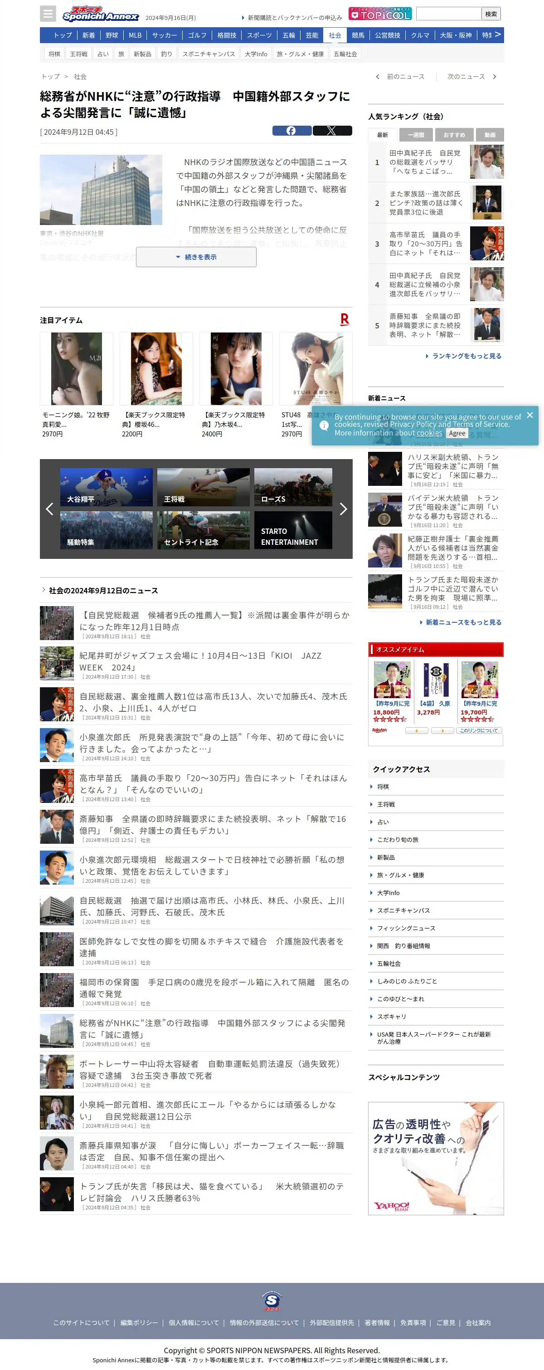Screen dimensions: 544x1370
Task: Close the cookie notice
Action: pyautogui.click(x=529, y=415)
